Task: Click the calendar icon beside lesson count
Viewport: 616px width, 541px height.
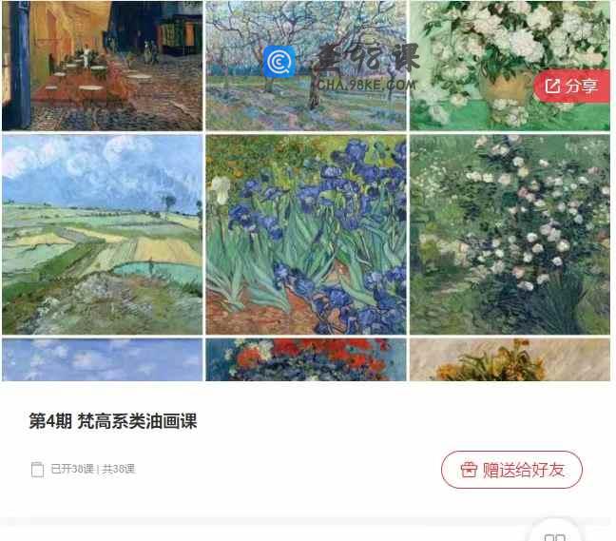Action: 37,470
